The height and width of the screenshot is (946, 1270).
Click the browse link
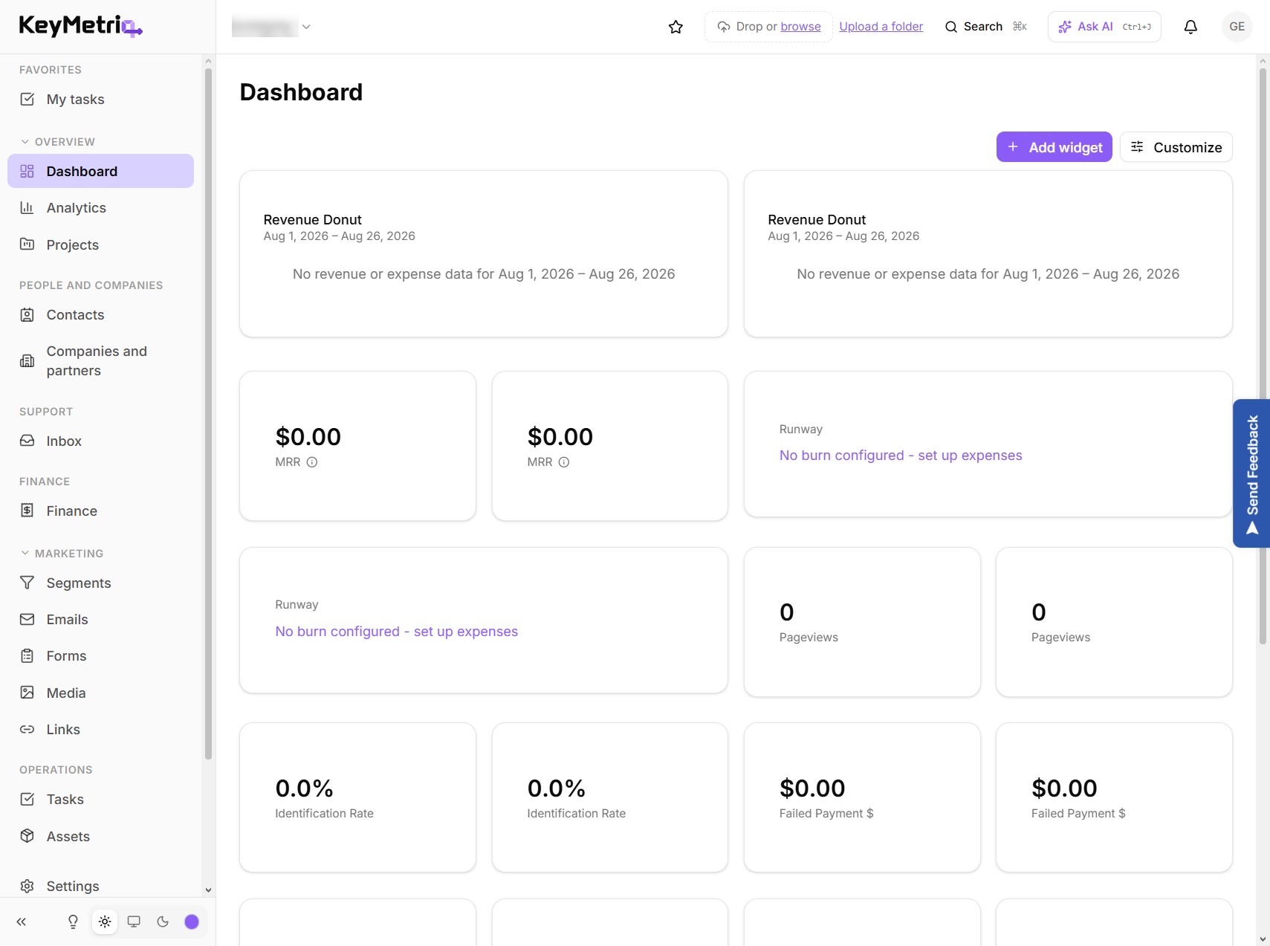800,27
